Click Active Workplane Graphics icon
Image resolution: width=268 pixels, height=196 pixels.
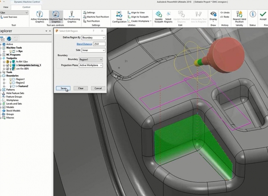point(39,14)
